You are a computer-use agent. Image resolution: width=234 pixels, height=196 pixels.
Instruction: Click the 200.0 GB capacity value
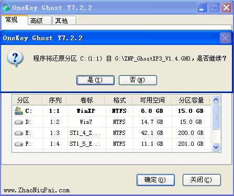191,133
